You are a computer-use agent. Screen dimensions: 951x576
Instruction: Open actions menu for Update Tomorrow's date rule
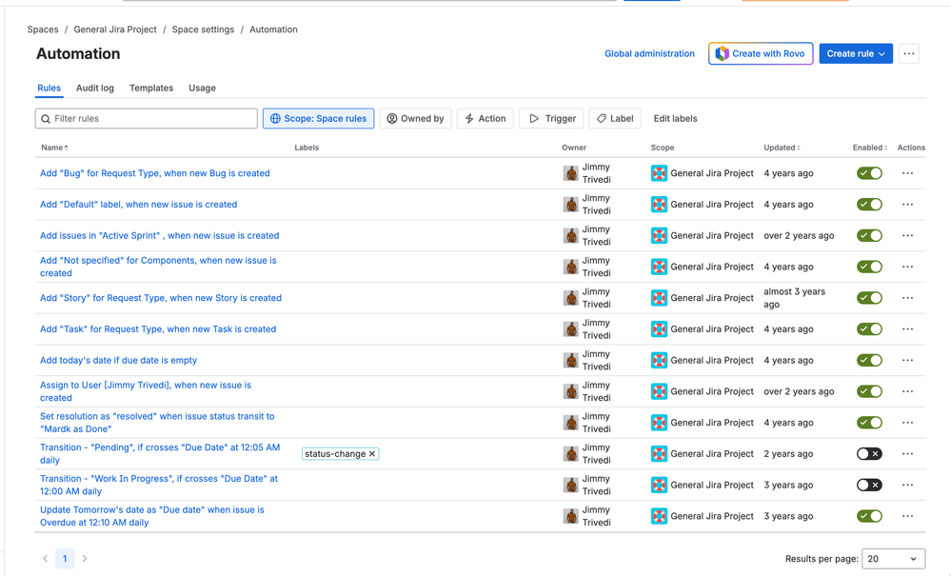coord(907,516)
